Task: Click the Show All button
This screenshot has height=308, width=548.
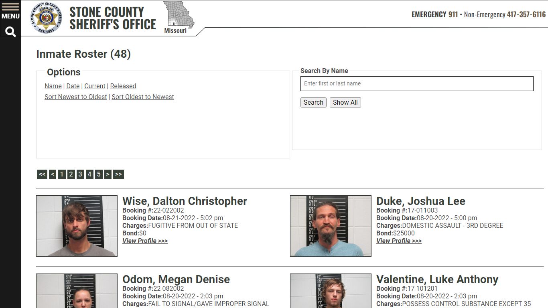Action: (x=345, y=102)
